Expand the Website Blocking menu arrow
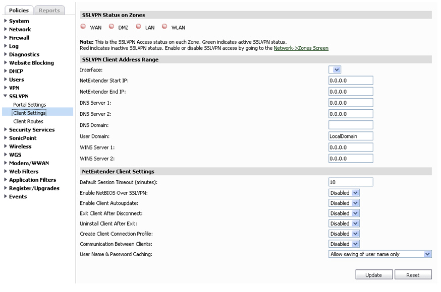 pyautogui.click(x=6, y=62)
